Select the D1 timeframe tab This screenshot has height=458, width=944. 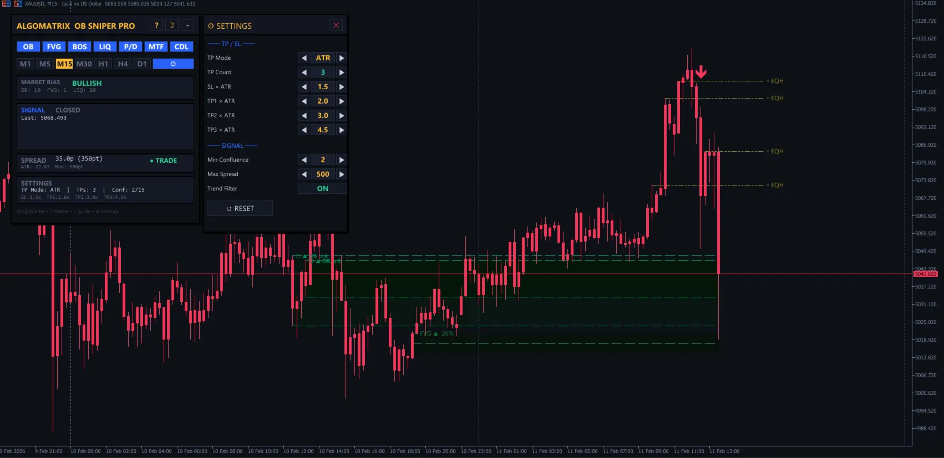142,64
